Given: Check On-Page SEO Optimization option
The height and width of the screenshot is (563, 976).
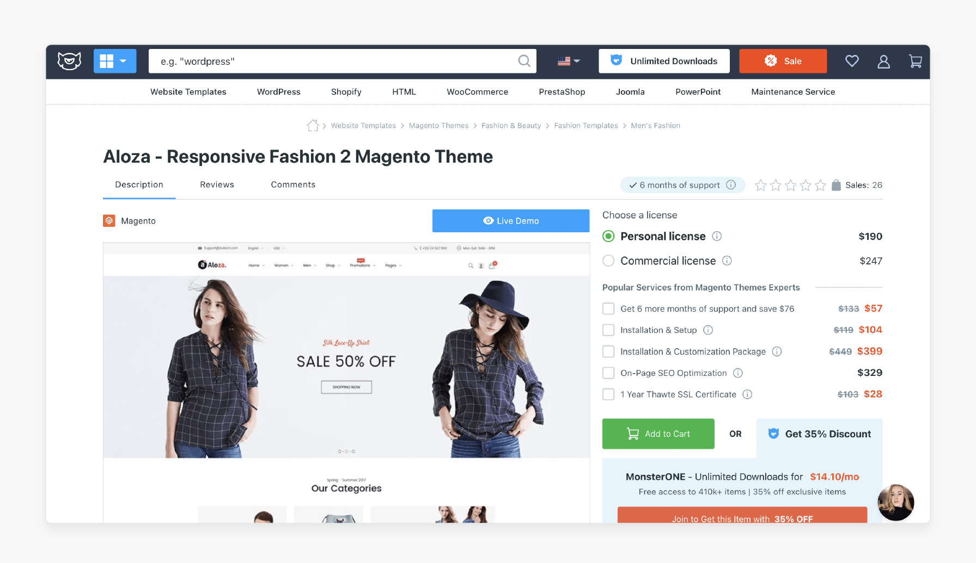Looking at the screenshot, I should 608,373.
